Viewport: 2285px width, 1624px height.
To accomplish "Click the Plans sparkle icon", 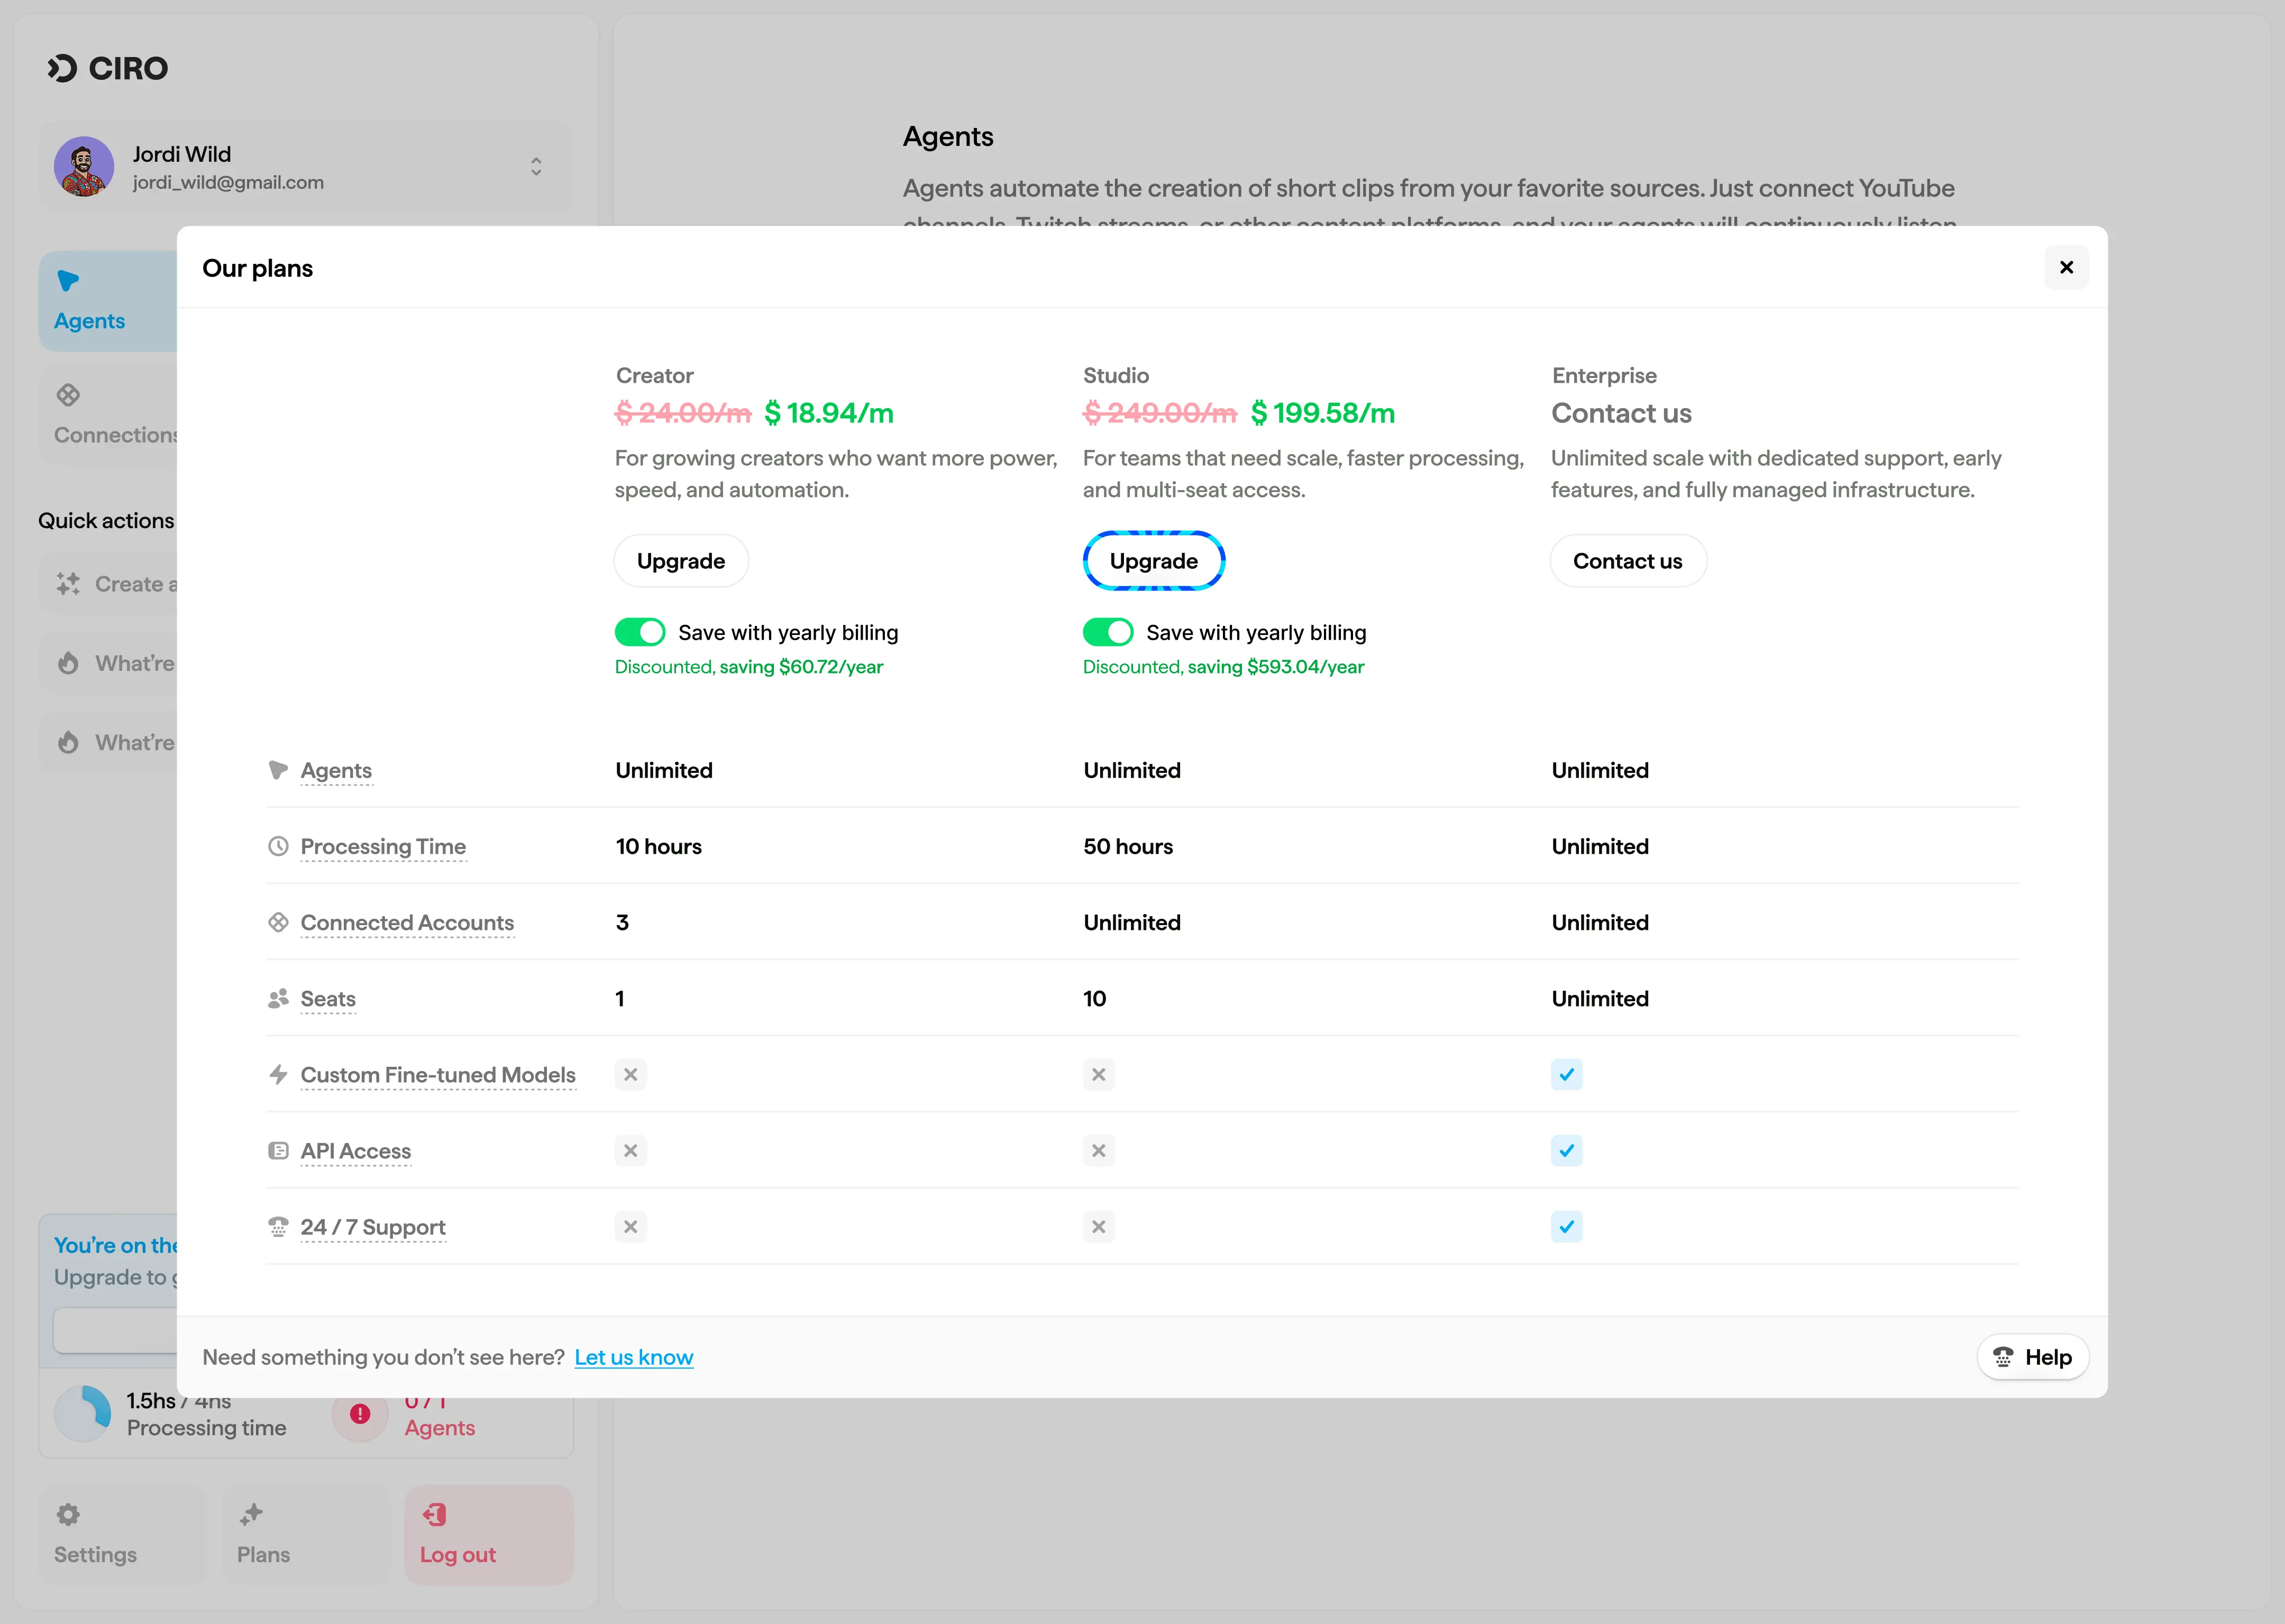I will 251,1514.
